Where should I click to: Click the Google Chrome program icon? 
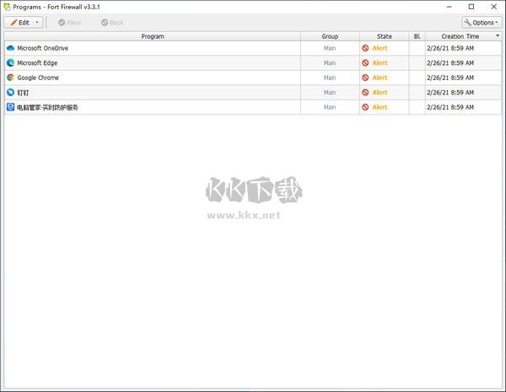pyautogui.click(x=10, y=78)
